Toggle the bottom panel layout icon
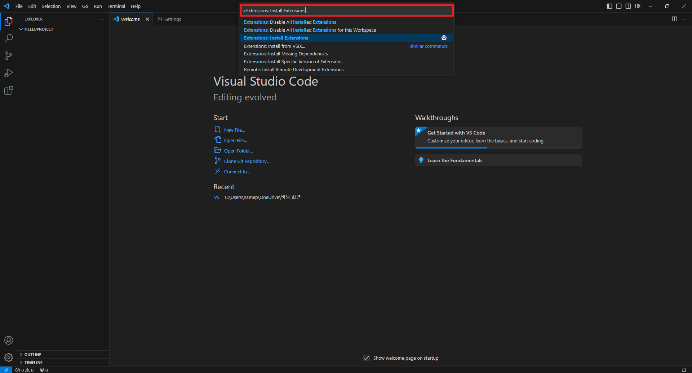The width and height of the screenshot is (692, 373). [619, 6]
